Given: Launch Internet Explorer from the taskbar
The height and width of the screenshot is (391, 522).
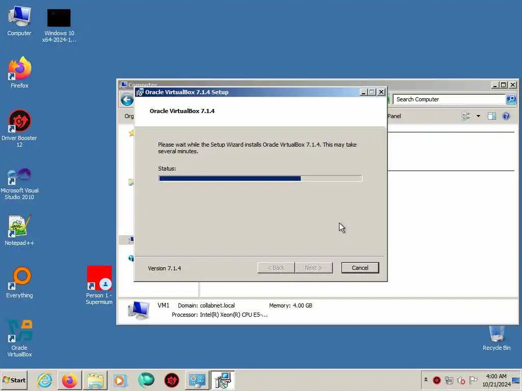Looking at the screenshot, I should (45, 380).
